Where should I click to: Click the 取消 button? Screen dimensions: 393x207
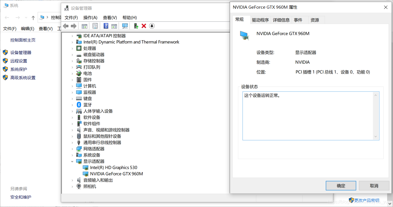click(374, 186)
